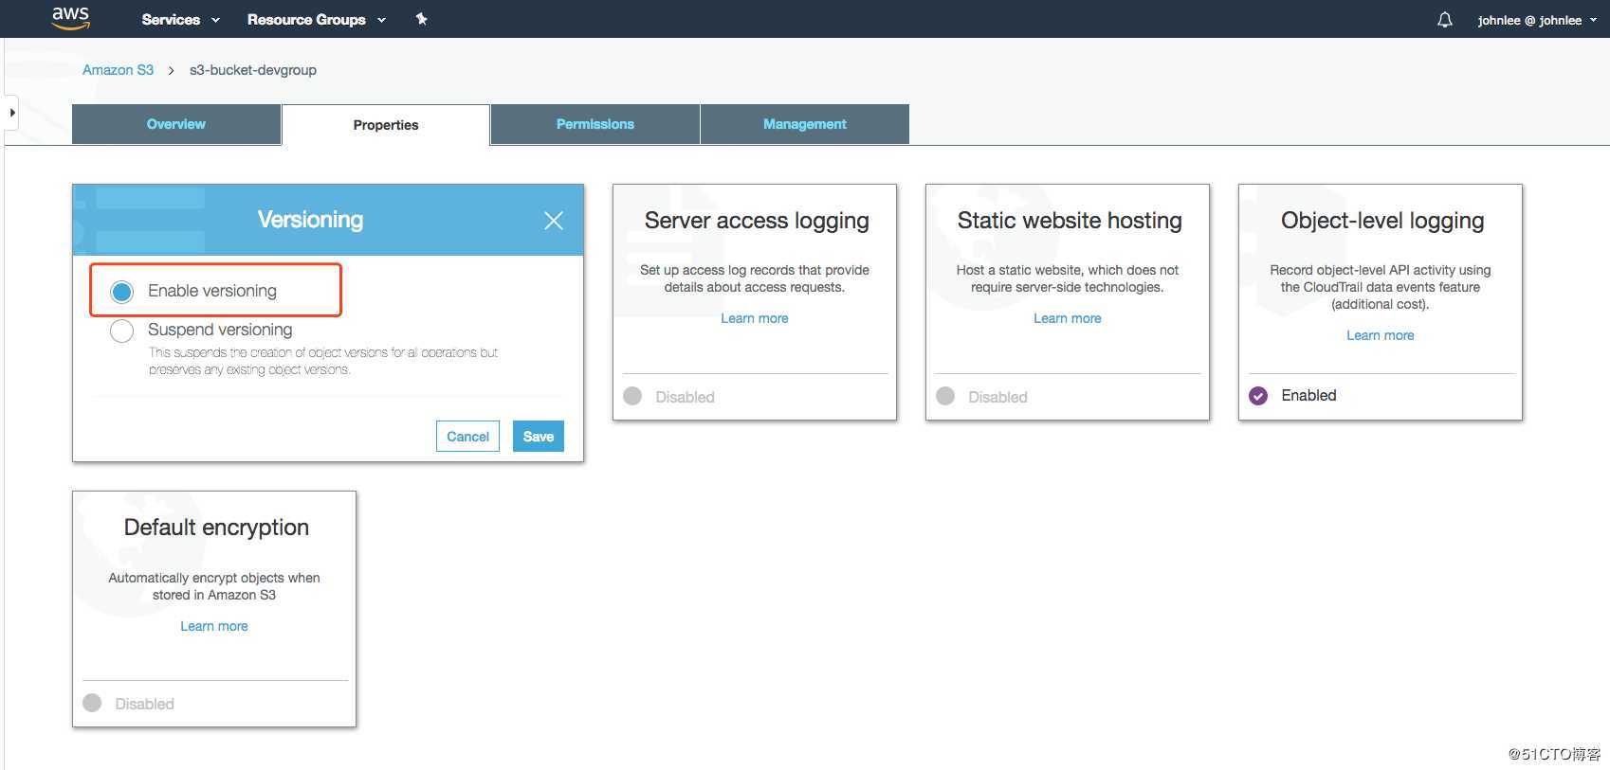Expand the left sidebar arrow
This screenshot has height=770, width=1610.
[x=11, y=113]
